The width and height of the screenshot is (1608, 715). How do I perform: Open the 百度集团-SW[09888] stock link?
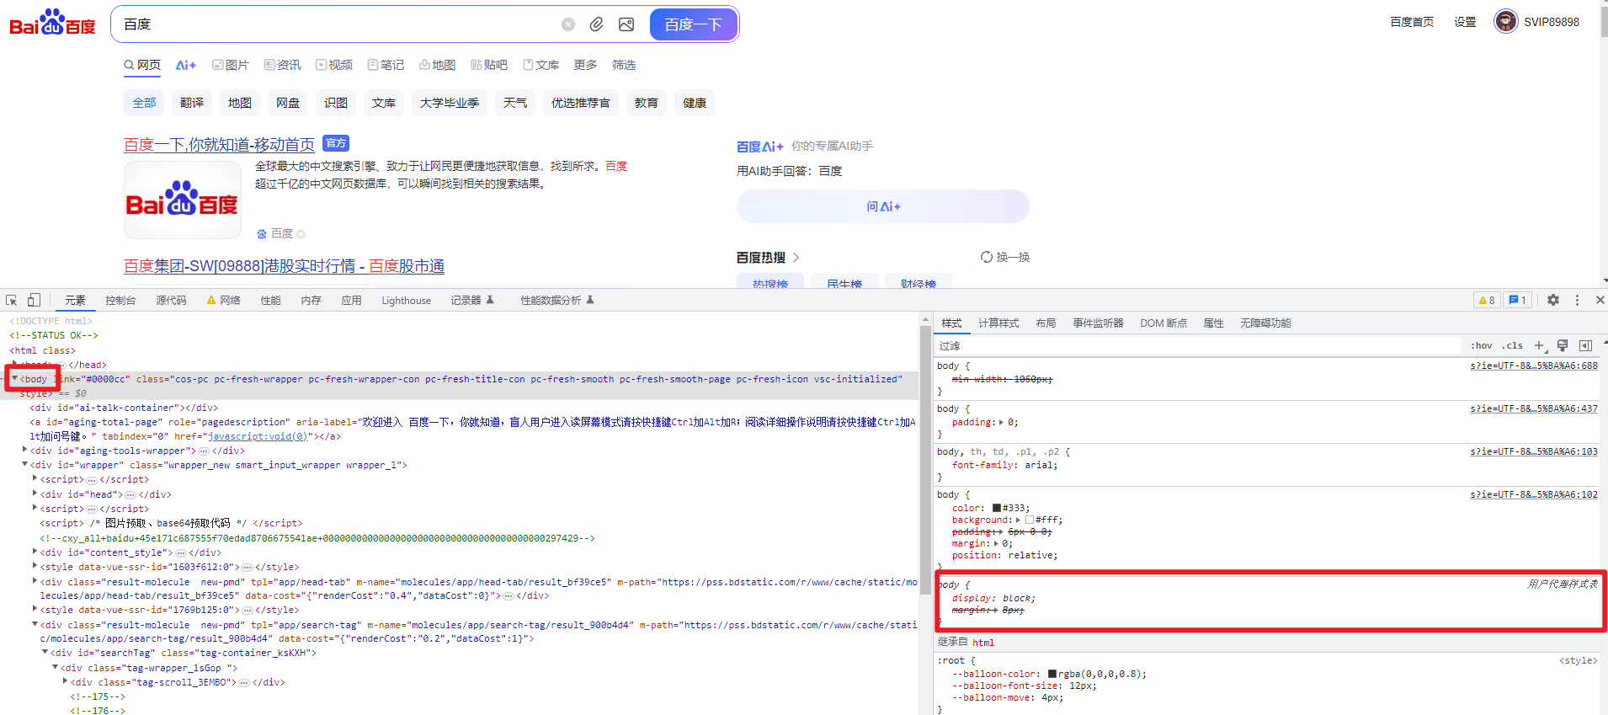(284, 266)
